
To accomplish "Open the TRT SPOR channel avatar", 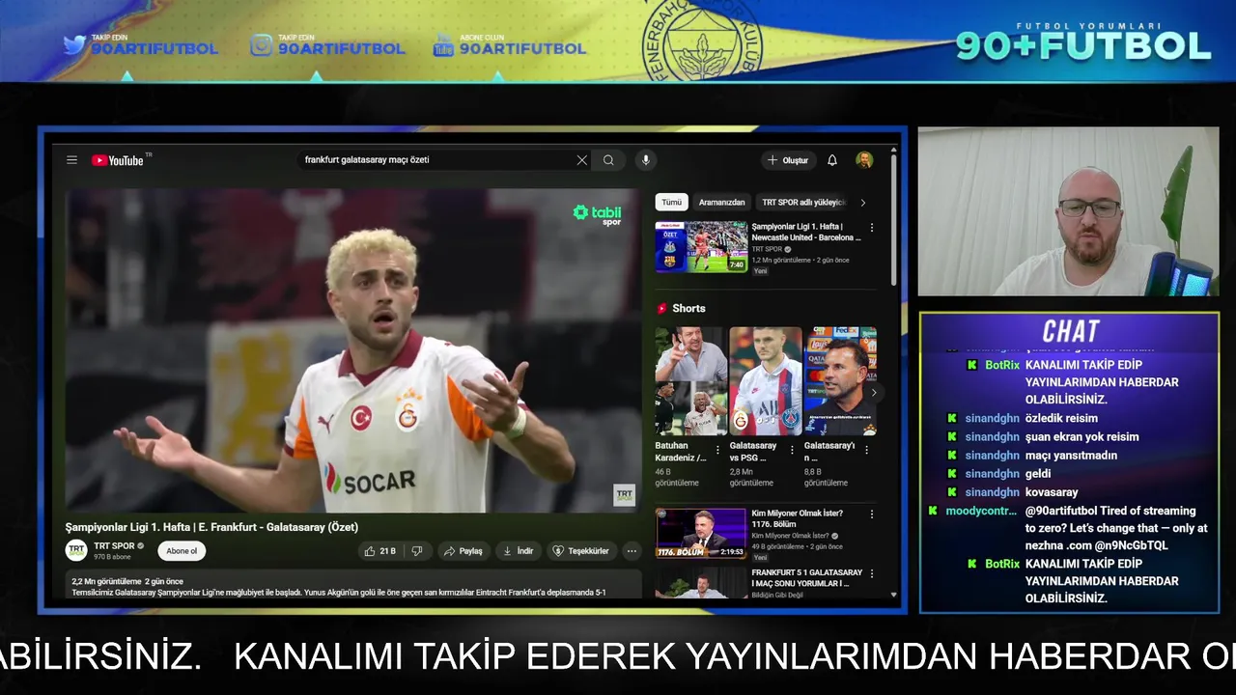I will pos(76,550).
